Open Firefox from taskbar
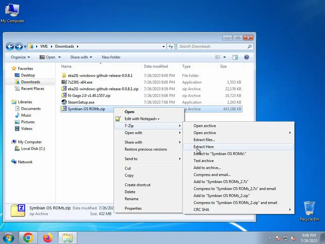 (x=48, y=238)
